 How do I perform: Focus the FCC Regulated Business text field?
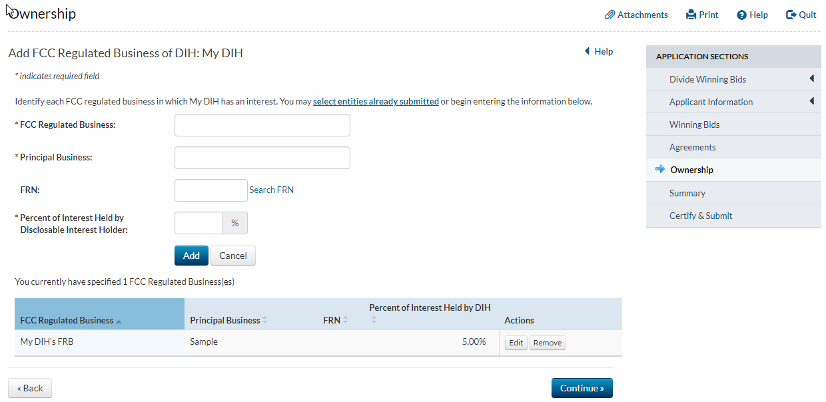(x=262, y=125)
